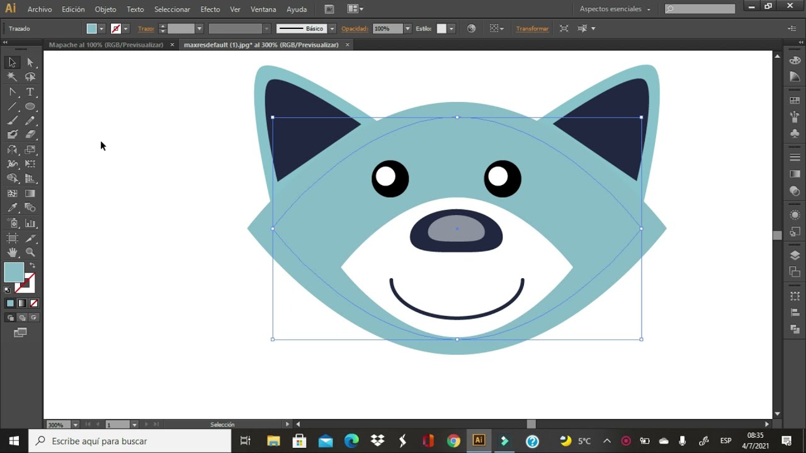This screenshot has width=806, height=453.
Task: Set paint mode to Gradient
Action: coord(22,303)
